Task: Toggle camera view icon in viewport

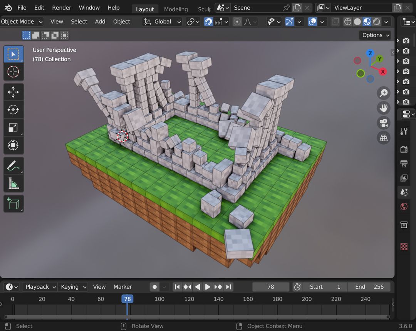Action: 383,123
